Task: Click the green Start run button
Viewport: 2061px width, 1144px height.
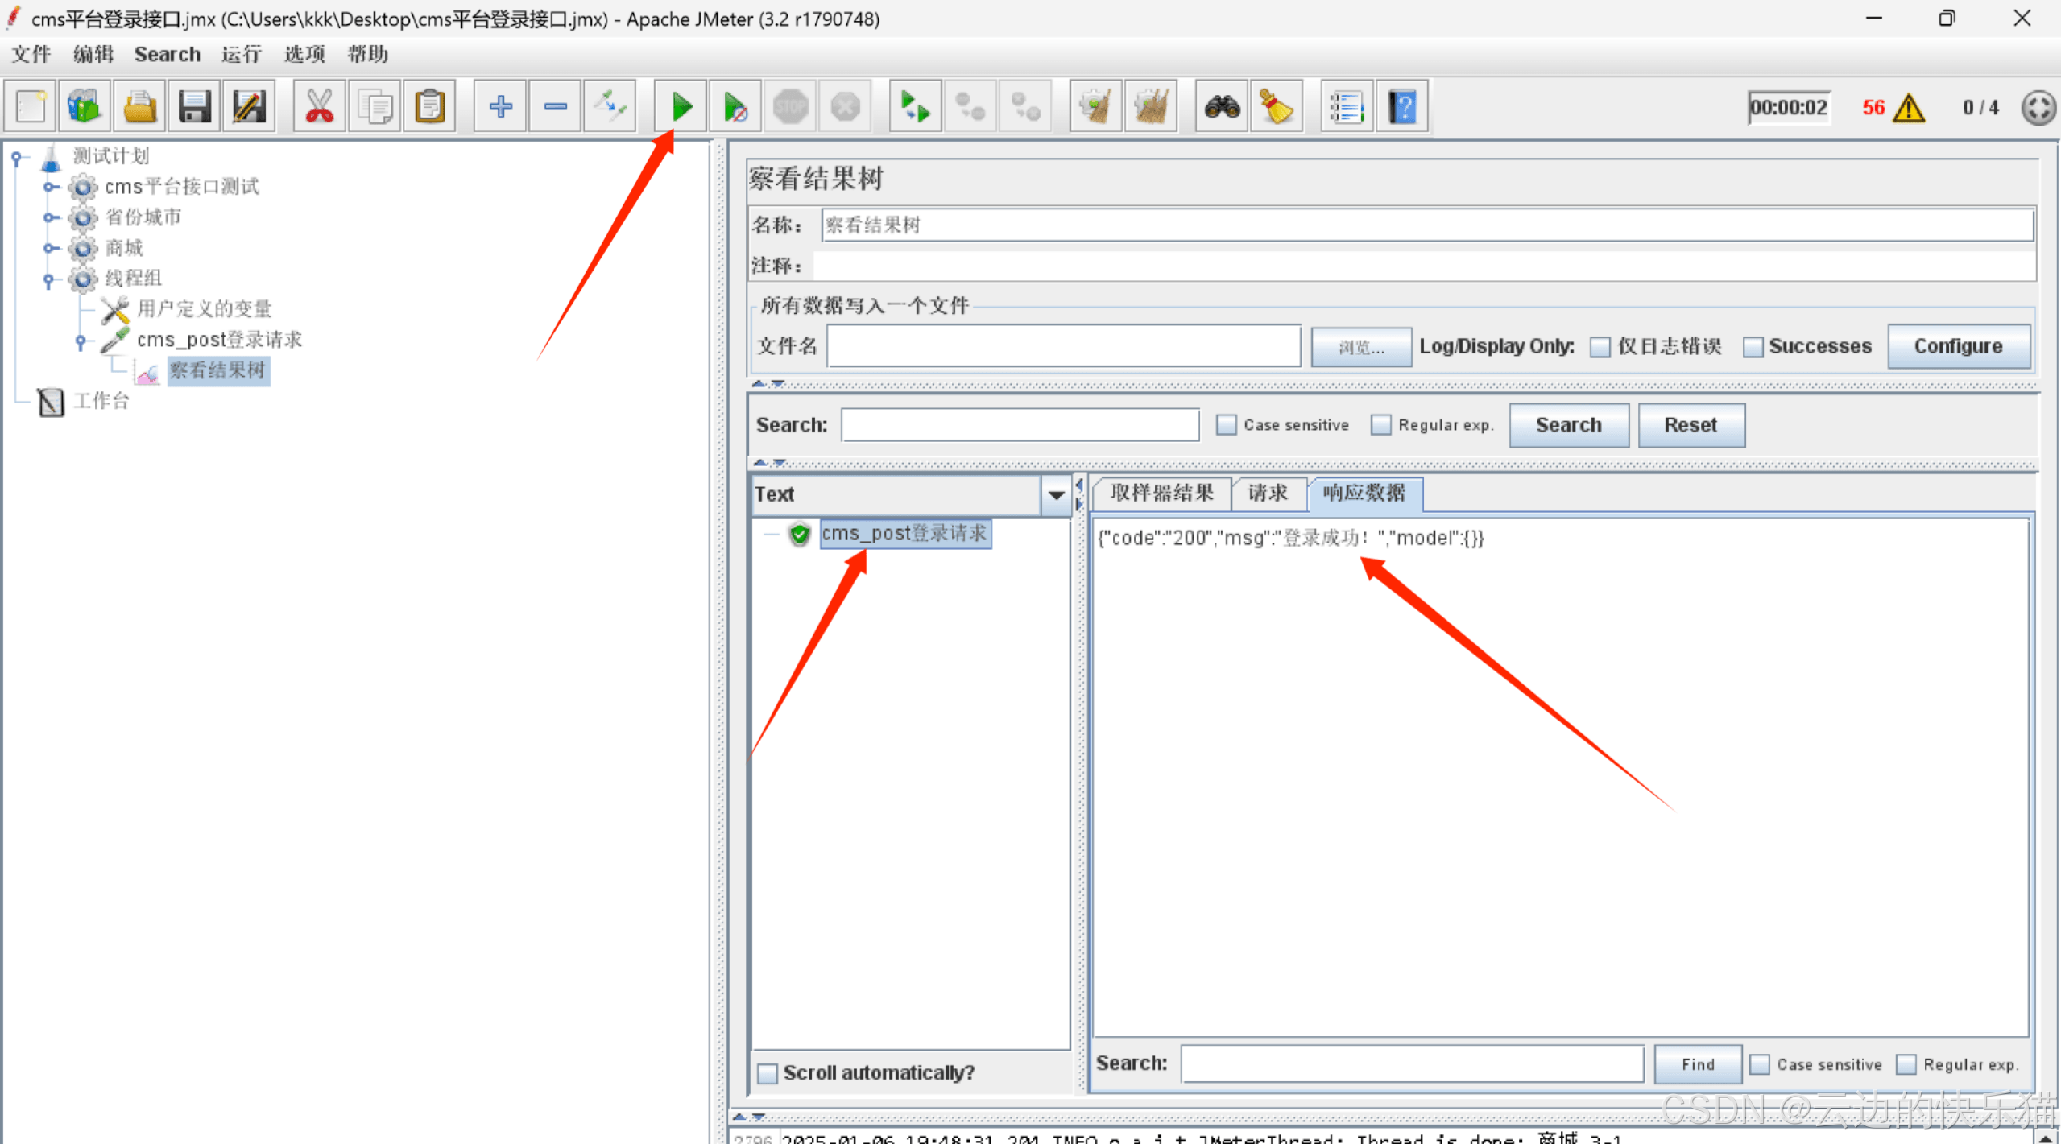Action: pyautogui.click(x=681, y=106)
